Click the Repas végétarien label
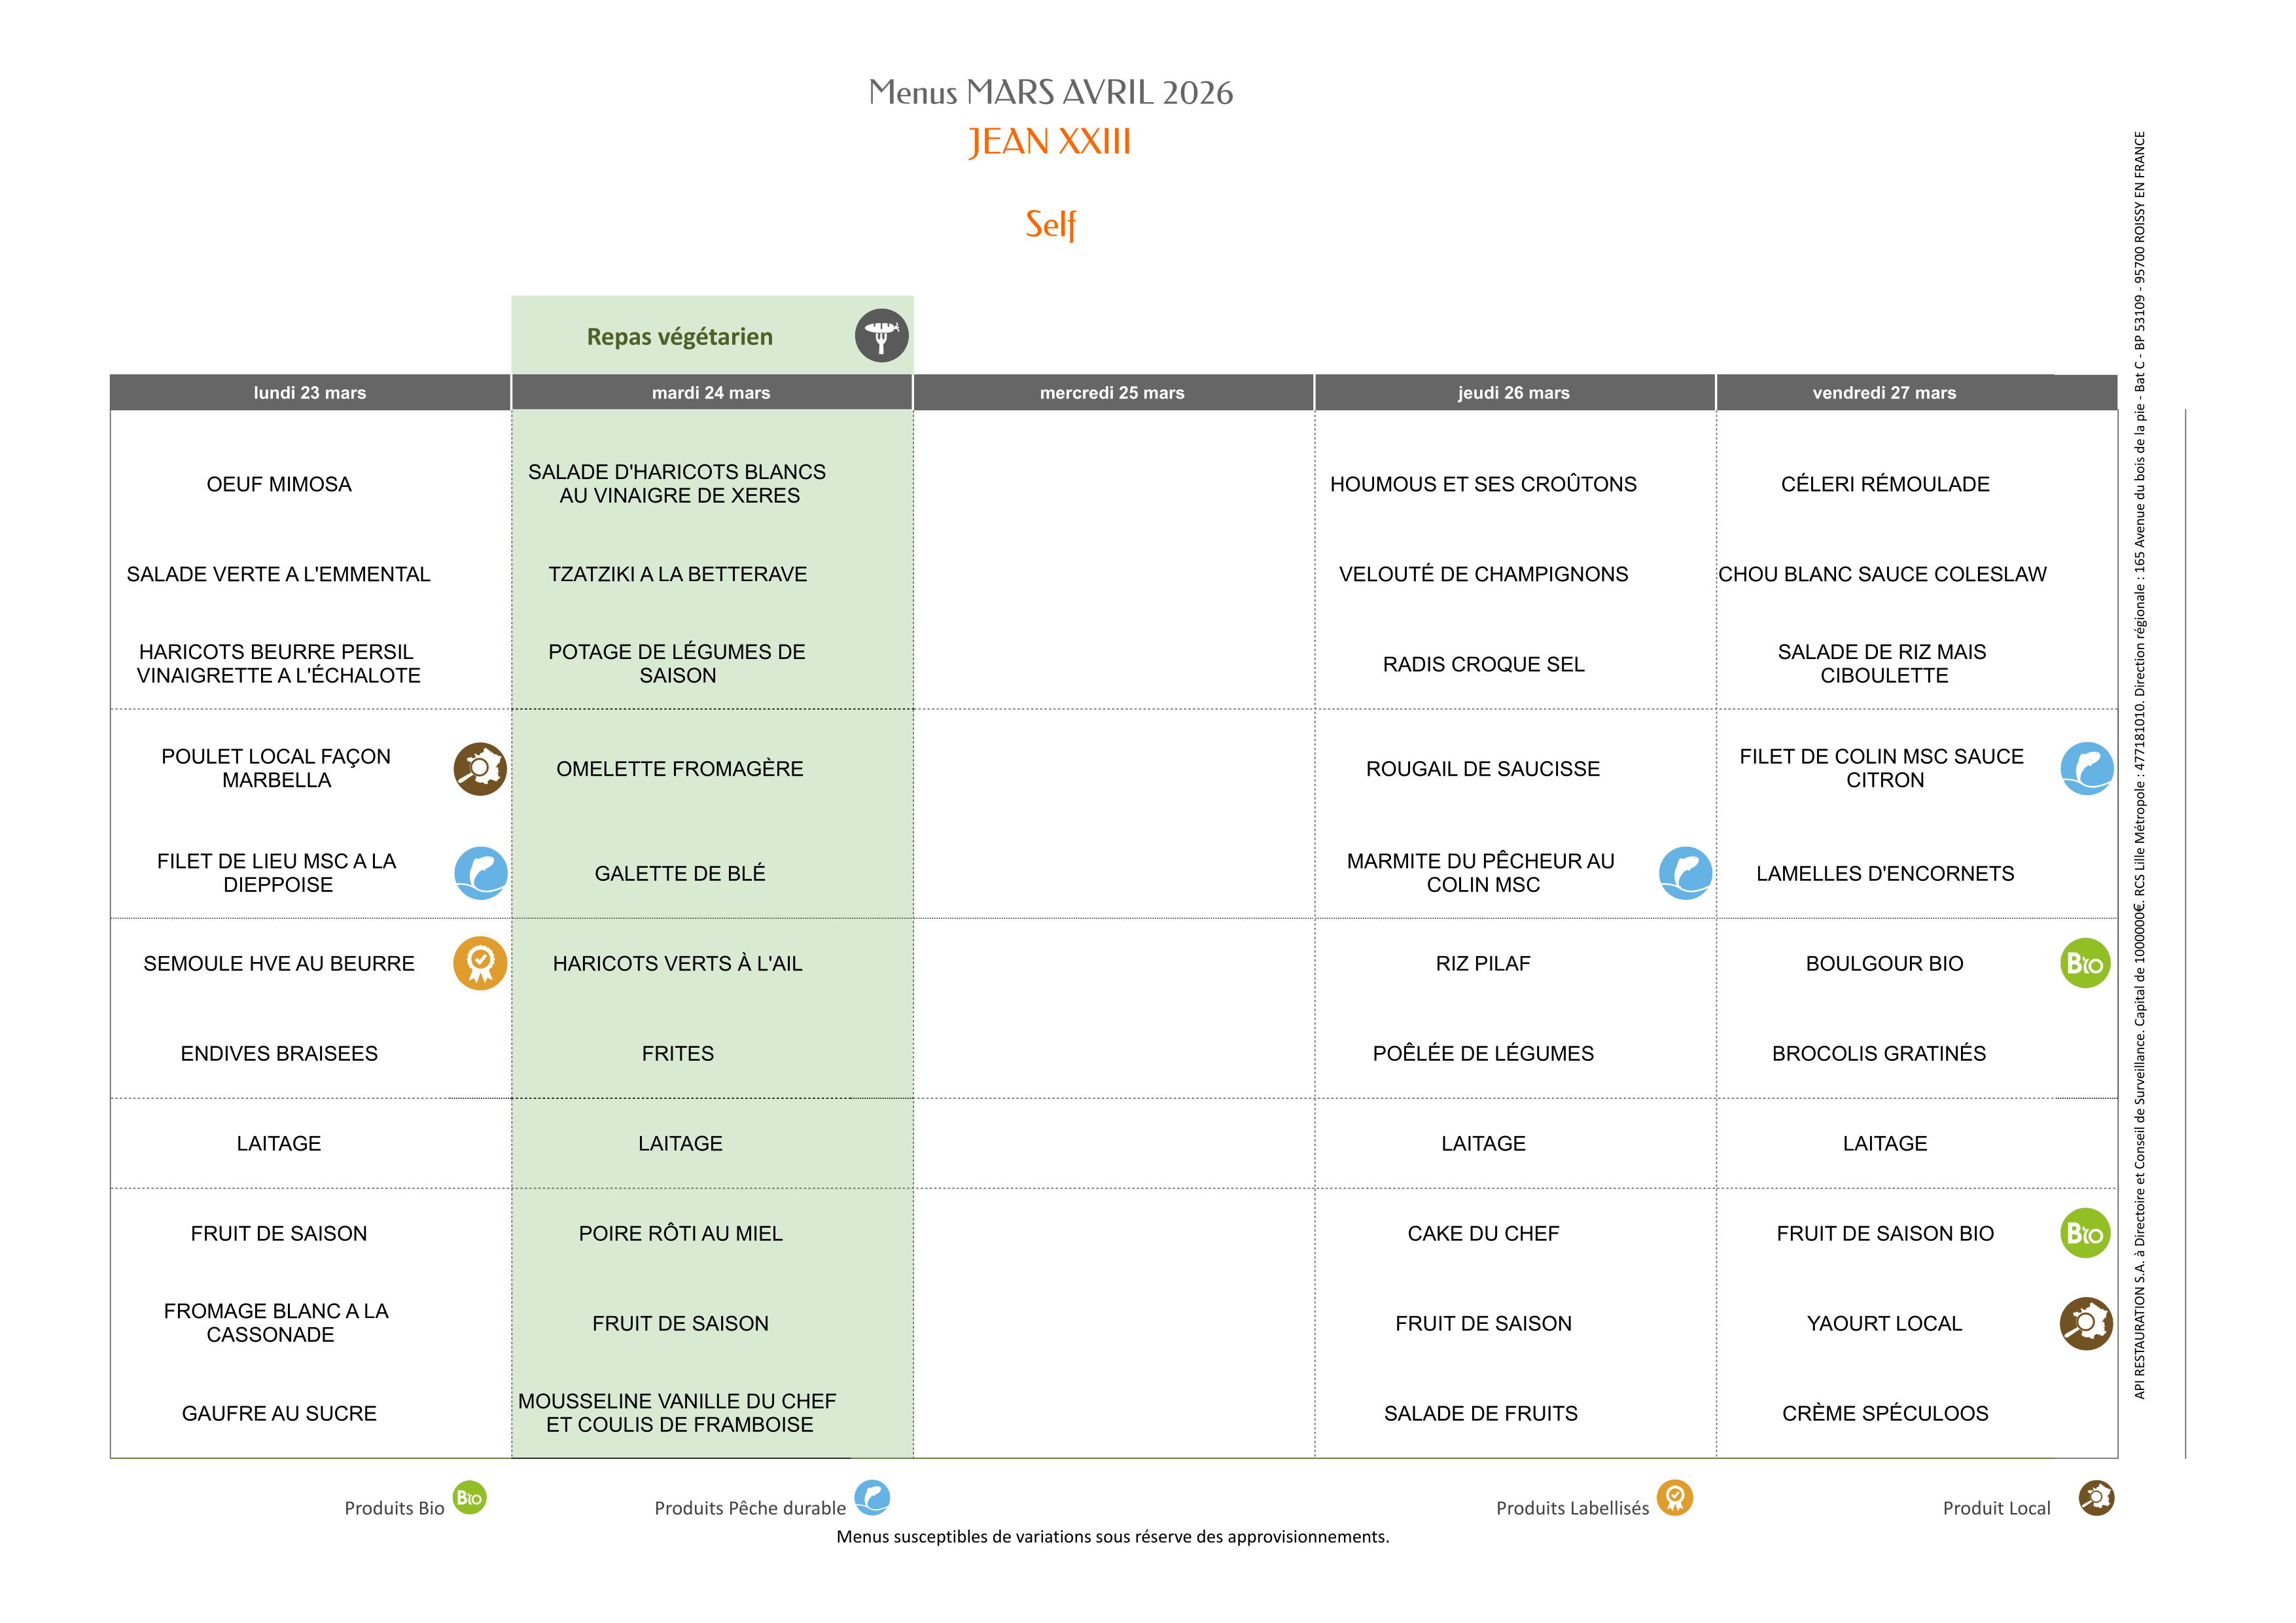Image resolution: width=2296 pixels, height=1623 pixels. coord(679,337)
